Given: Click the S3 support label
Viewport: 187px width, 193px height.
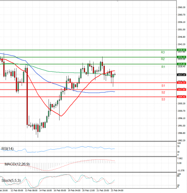Looking at the screenshot, I should pyautogui.click(x=163, y=99).
